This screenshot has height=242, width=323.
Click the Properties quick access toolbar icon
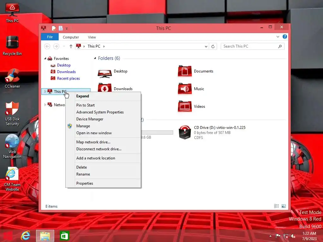54,28
